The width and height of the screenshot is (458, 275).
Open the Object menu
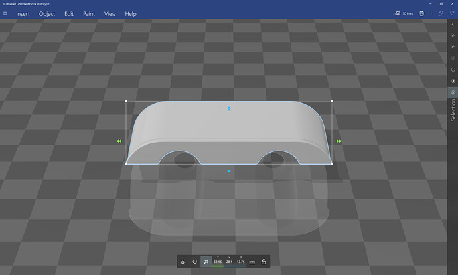click(x=47, y=13)
